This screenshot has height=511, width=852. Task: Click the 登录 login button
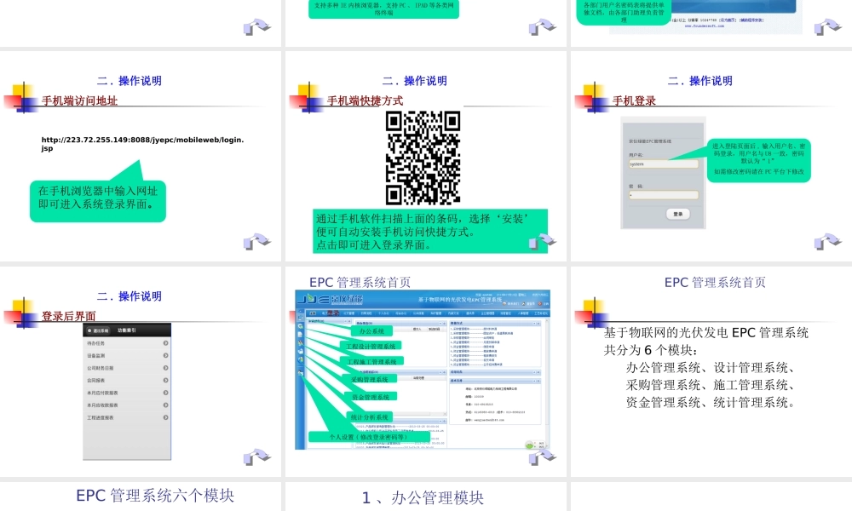pyautogui.click(x=677, y=214)
